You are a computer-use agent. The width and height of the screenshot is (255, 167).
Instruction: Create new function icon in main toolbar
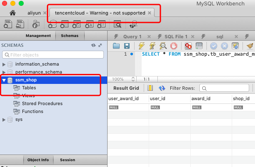101,24
